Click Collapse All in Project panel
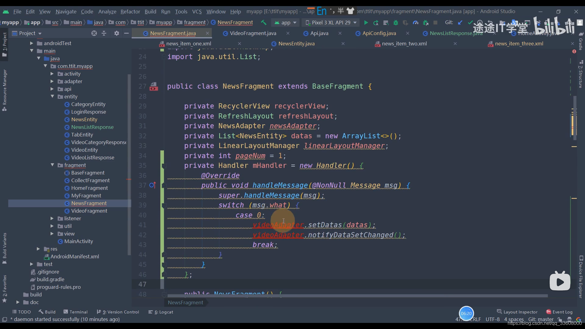This screenshot has height=329, width=585. [x=104, y=33]
